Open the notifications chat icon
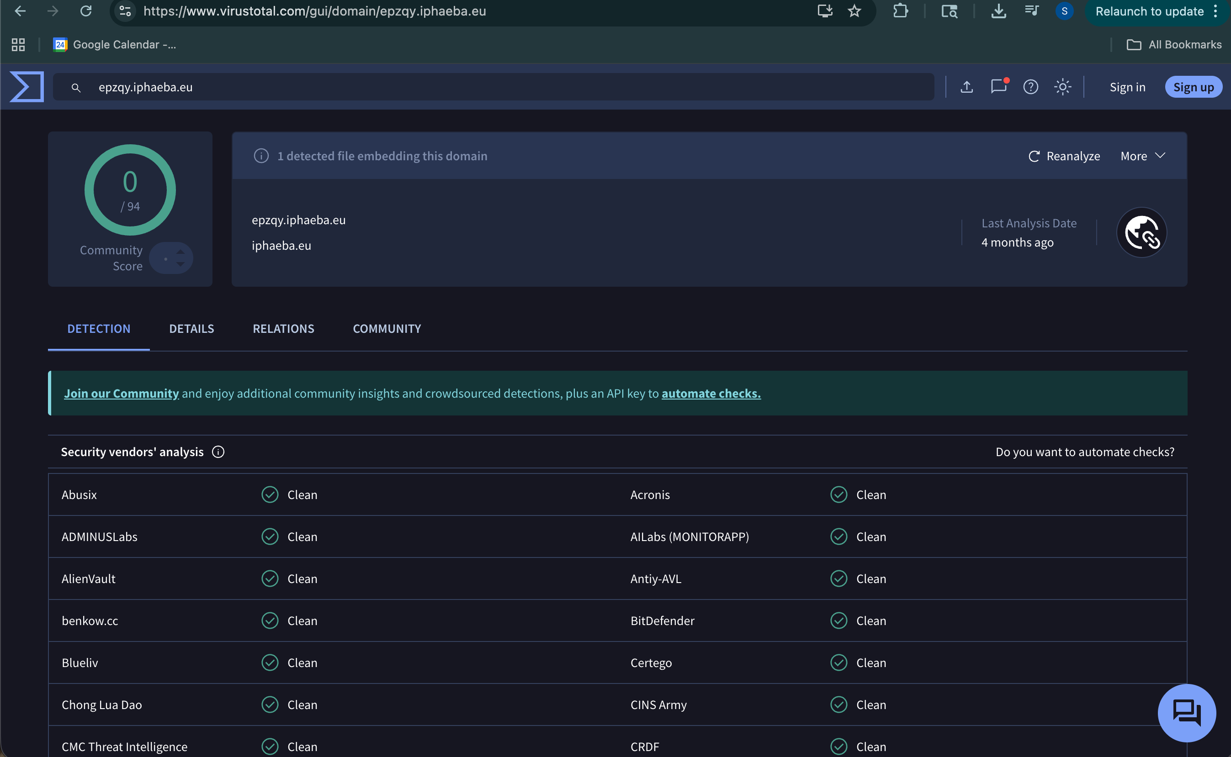Viewport: 1231px width, 757px height. 998,87
